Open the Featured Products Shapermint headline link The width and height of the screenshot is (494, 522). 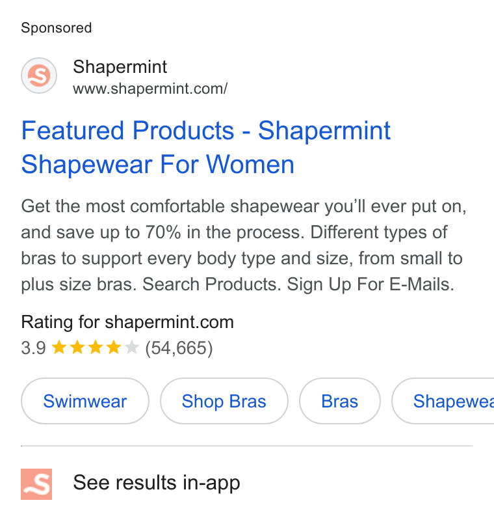point(206,147)
